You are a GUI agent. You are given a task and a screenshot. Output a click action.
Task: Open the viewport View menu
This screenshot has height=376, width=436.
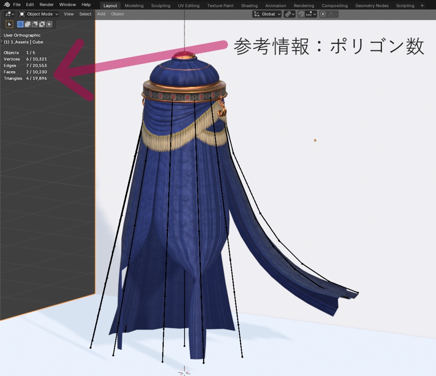(69, 14)
